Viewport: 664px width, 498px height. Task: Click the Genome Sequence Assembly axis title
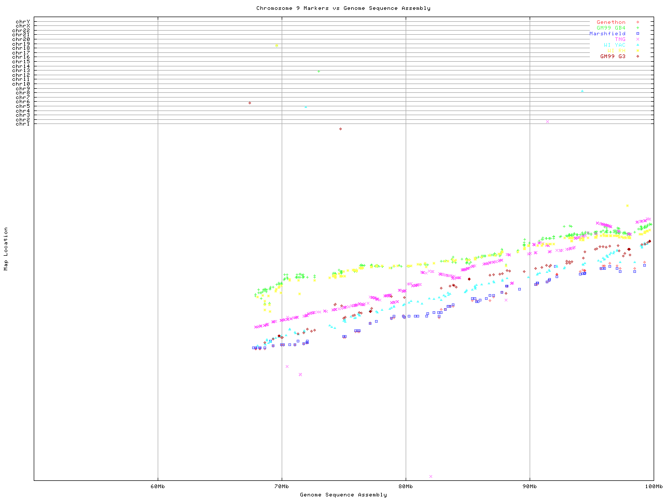click(x=343, y=495)
